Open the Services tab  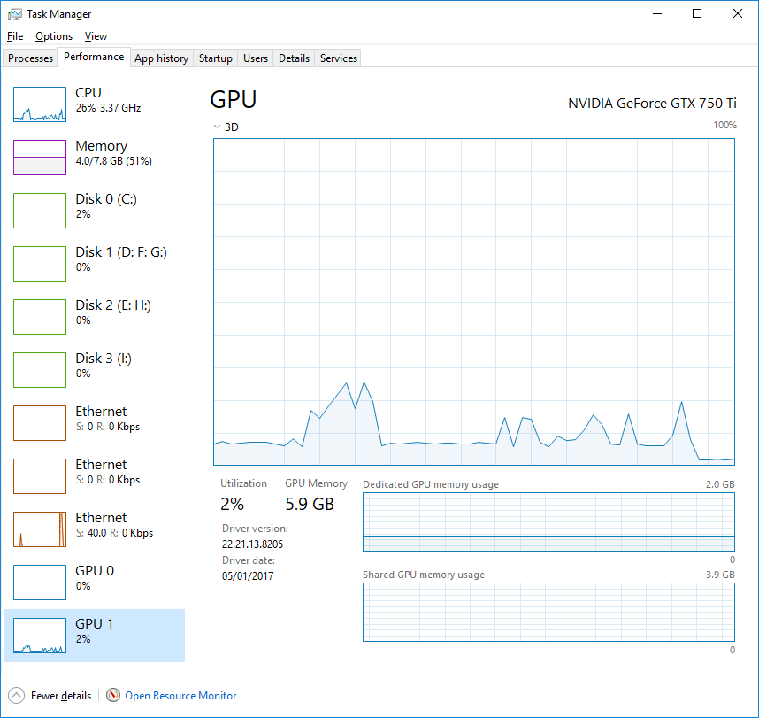click(337, 58)
